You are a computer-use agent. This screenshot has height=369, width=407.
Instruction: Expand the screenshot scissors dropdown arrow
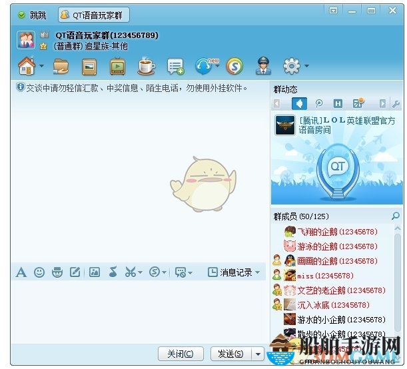(x=140, y=272)
